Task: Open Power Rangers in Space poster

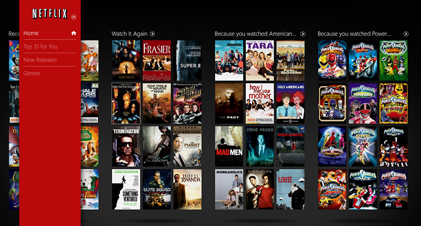Action: 363,189
